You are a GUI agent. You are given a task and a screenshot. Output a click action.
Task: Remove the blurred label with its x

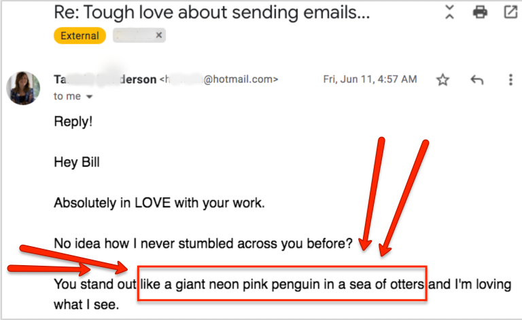[x=159, y=35]
